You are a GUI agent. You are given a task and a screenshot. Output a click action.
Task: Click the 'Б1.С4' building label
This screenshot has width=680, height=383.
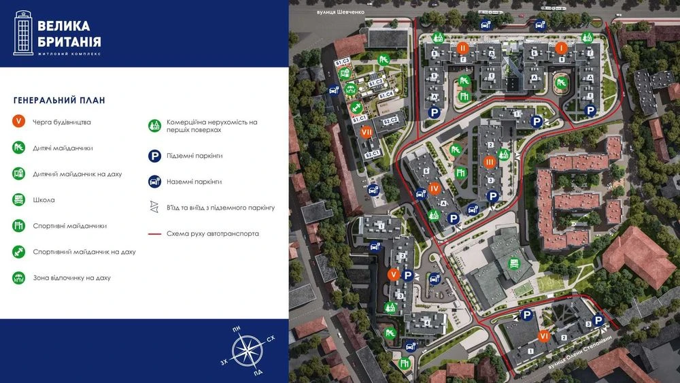click(386, 94)
